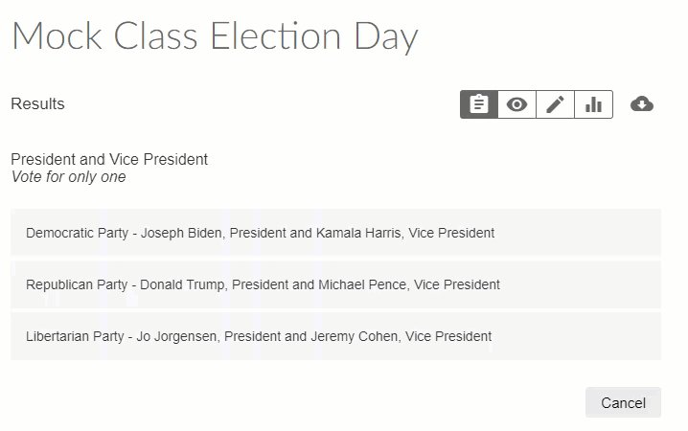Click the Michael Pence name text
The image size is (688, 431).
(x=363, y=284)
